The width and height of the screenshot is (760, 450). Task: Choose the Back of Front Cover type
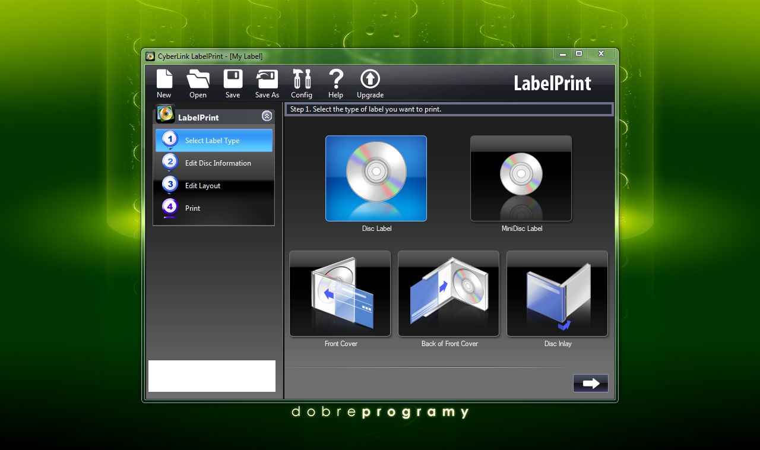(x=448, y=293)
